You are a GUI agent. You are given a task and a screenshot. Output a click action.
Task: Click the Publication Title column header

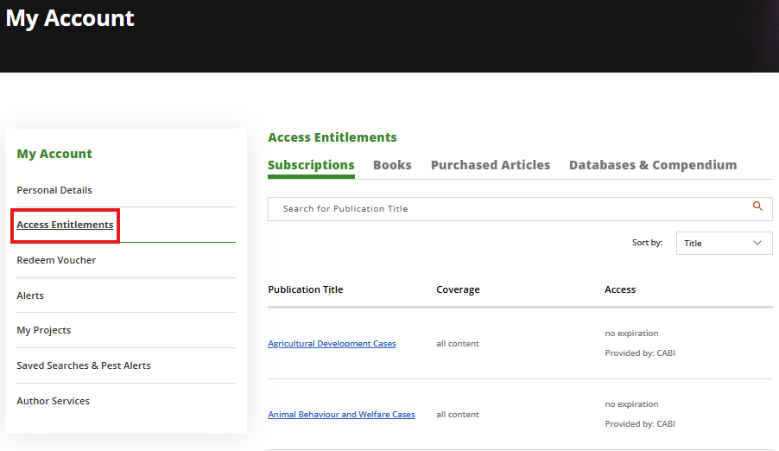point(306,289)
